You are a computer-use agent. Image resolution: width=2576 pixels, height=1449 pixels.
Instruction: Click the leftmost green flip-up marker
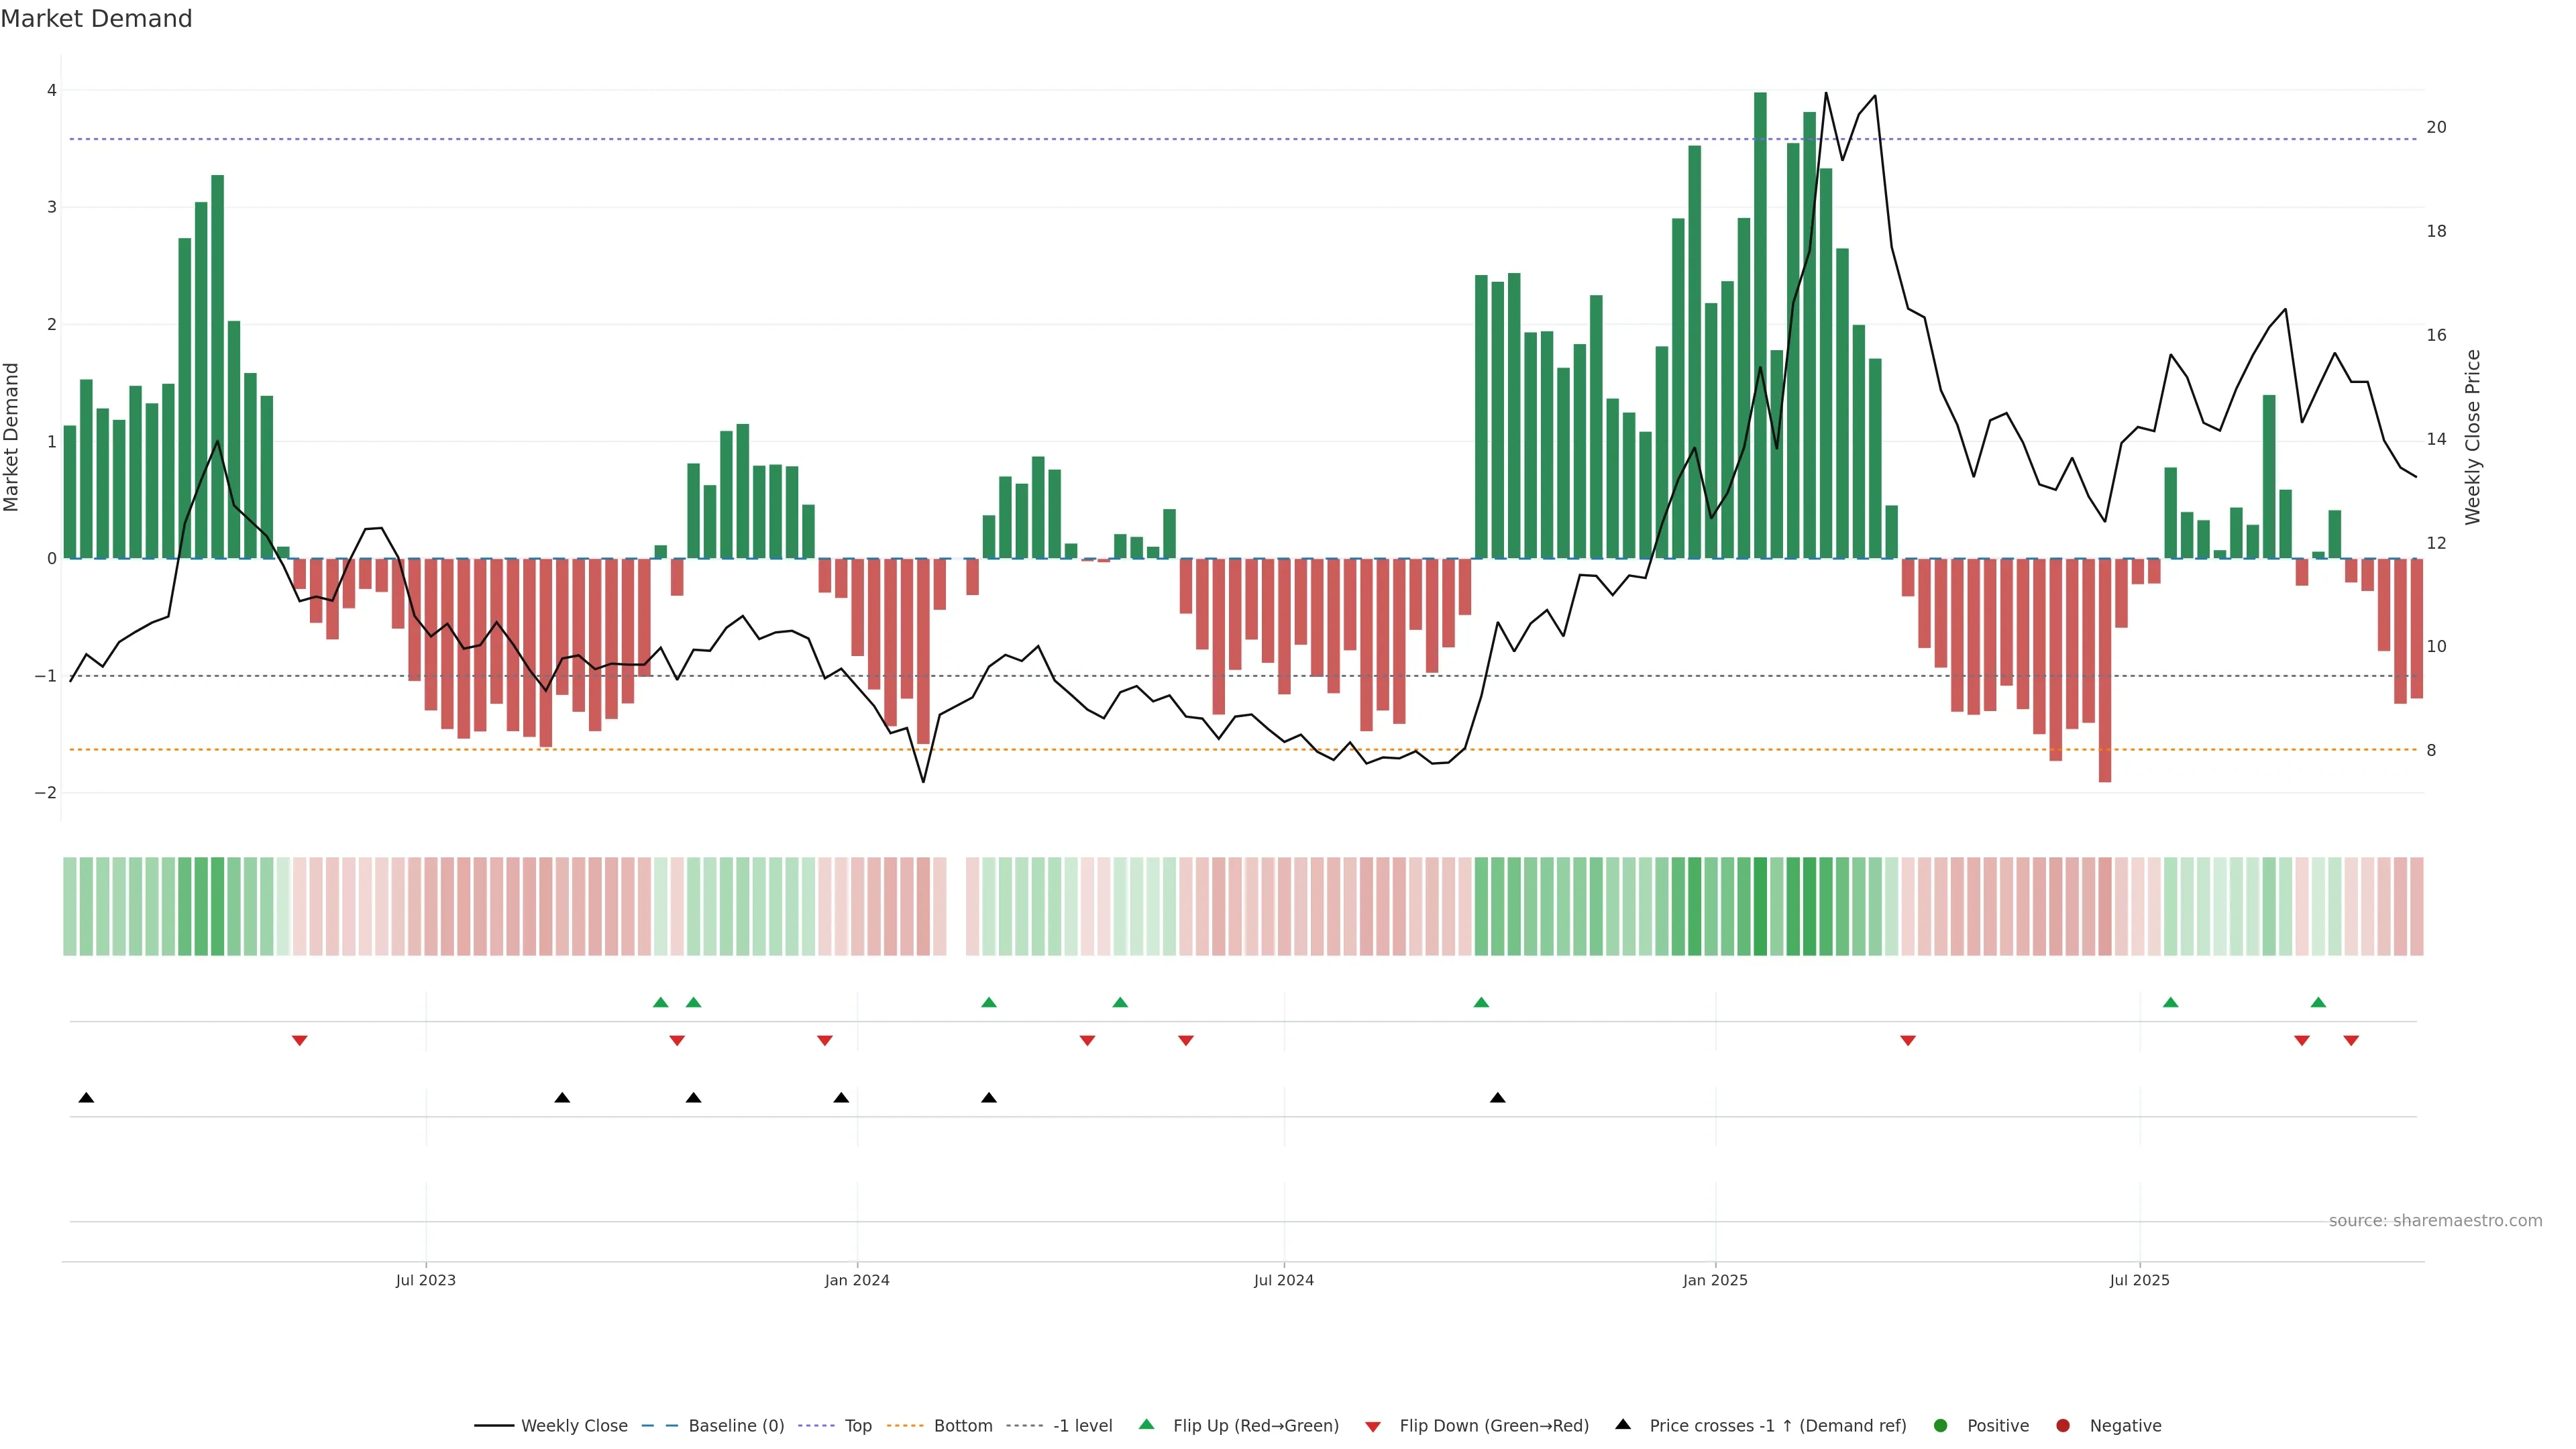[660, 1002]
